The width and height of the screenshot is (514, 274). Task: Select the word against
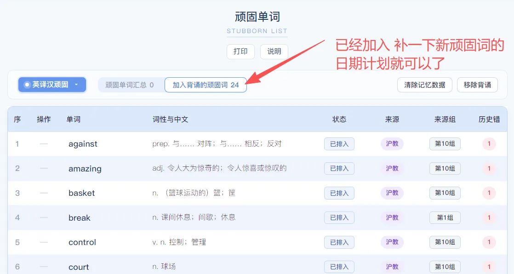83,144
